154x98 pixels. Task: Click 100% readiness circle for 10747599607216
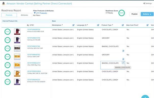point(8,40)
